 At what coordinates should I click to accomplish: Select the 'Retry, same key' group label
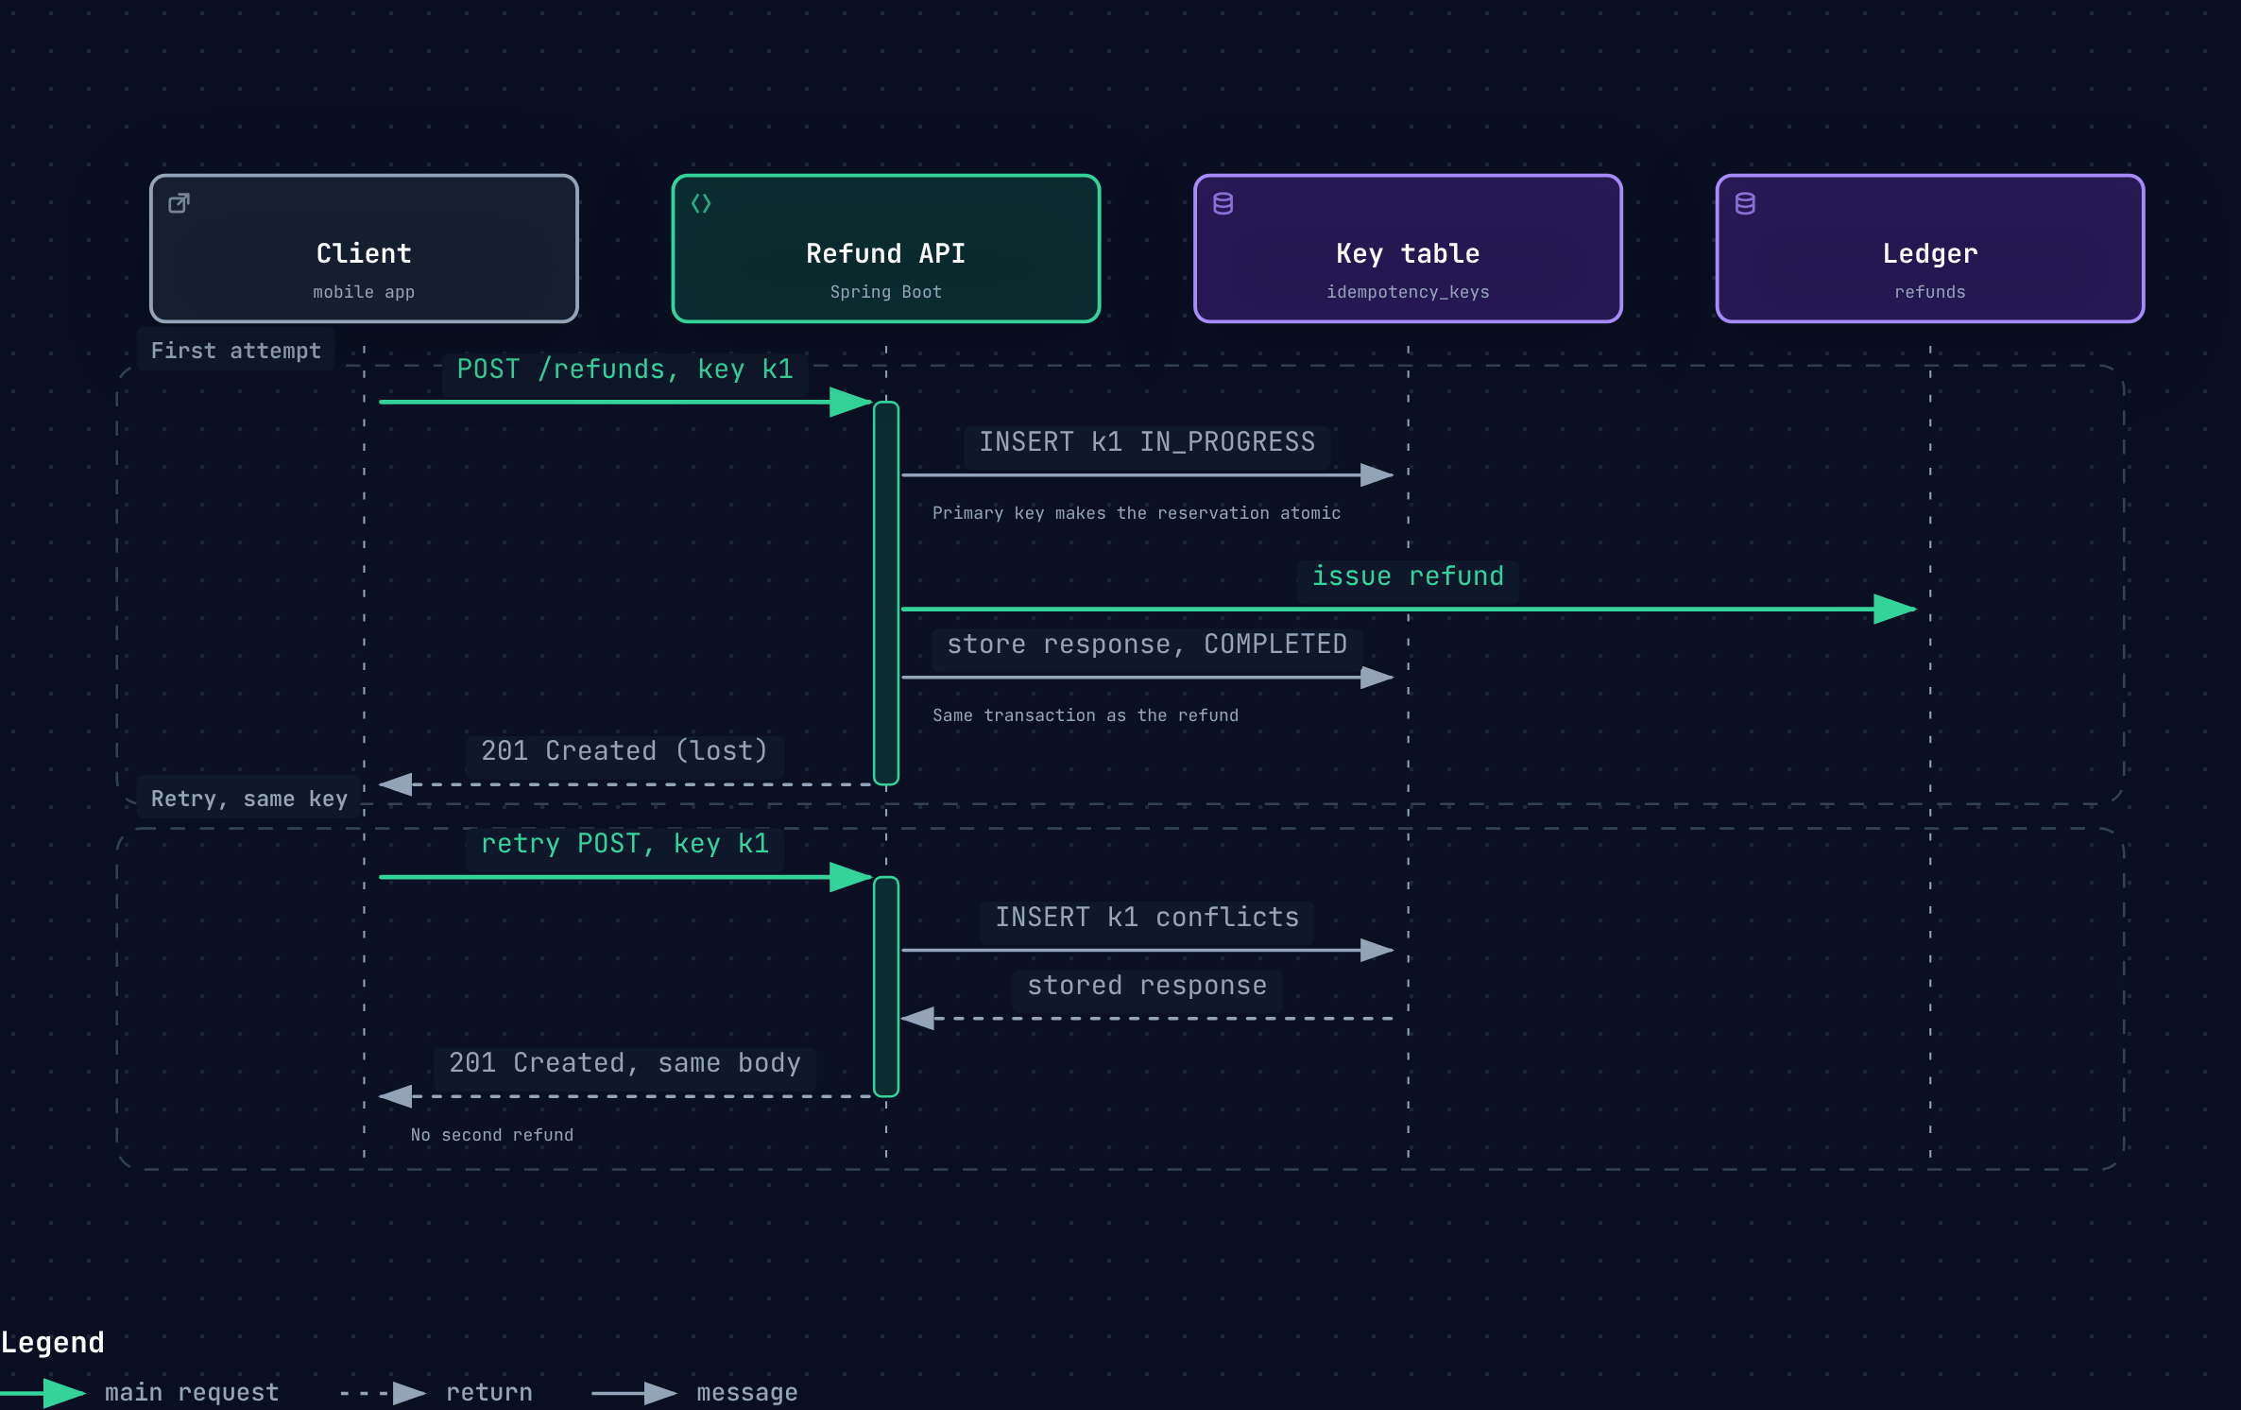click(249, 799)
